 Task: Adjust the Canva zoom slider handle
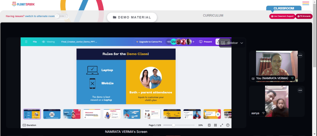click(x=173, y=125)
